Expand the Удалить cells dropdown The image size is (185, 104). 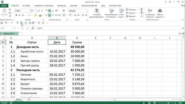click(137, 13)
